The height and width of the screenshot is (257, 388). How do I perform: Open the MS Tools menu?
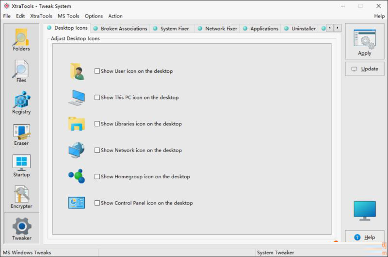68,16
